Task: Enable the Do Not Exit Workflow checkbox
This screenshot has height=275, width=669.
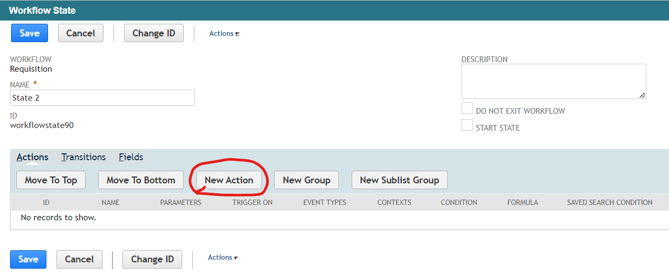Action: (x=467, y=109)
